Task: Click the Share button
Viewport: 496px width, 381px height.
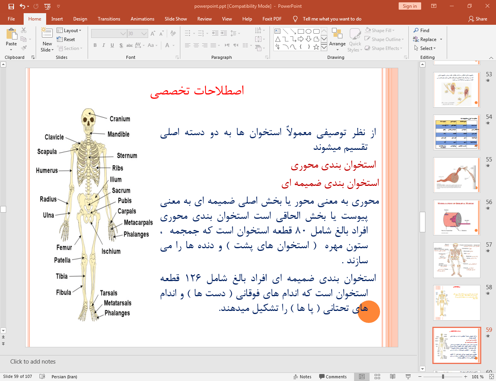Action: coord(478,19)
